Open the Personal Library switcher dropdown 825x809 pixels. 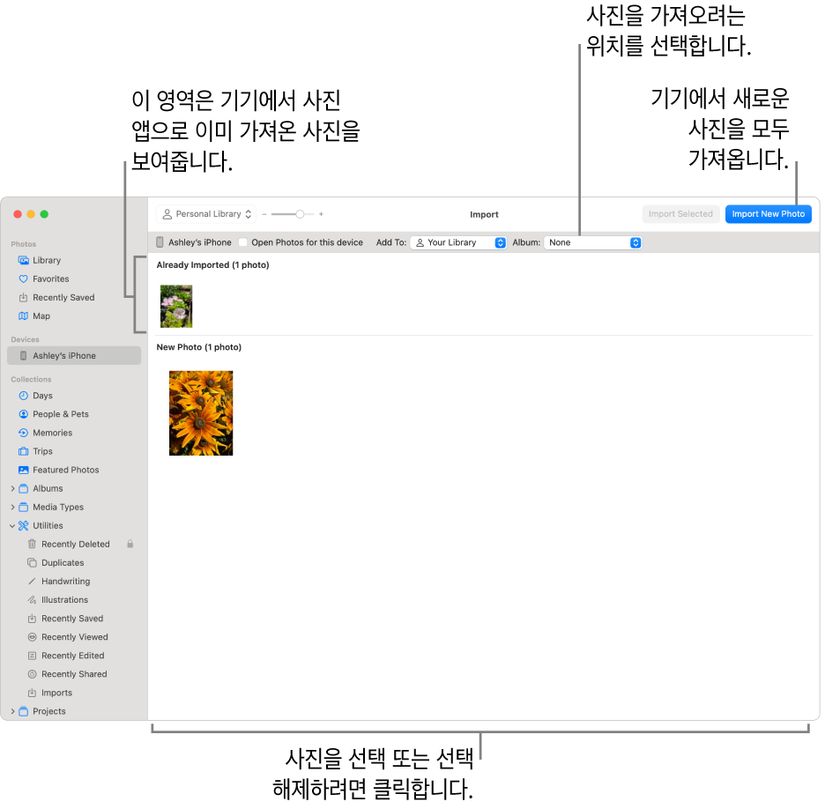coord(206,215)
